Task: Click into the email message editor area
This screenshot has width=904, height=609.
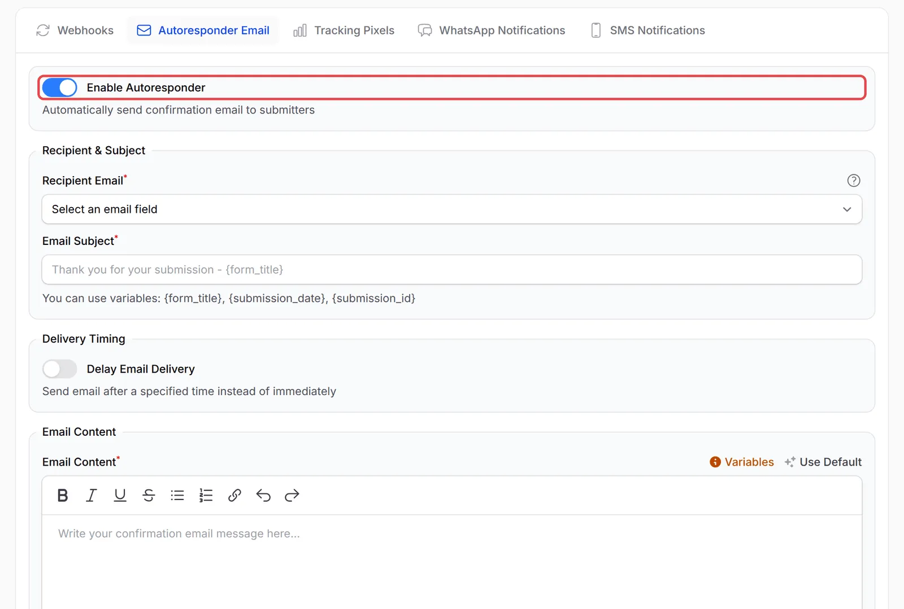Action: click(452, 562)
